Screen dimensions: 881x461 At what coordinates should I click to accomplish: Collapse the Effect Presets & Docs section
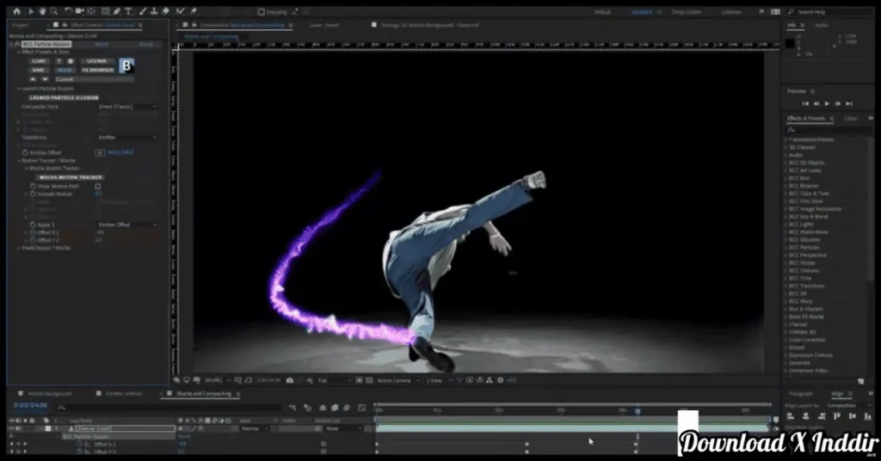[19, 52]
